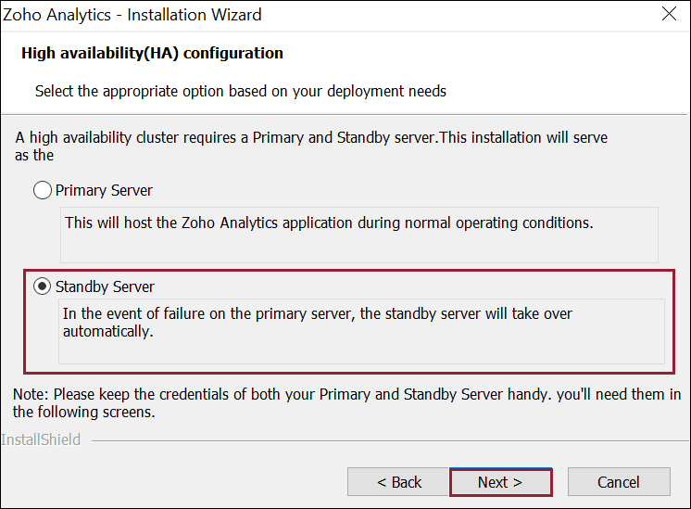Select the Standby Server radio button
This screenshot has height=509, width=691.
coord(43,286)
